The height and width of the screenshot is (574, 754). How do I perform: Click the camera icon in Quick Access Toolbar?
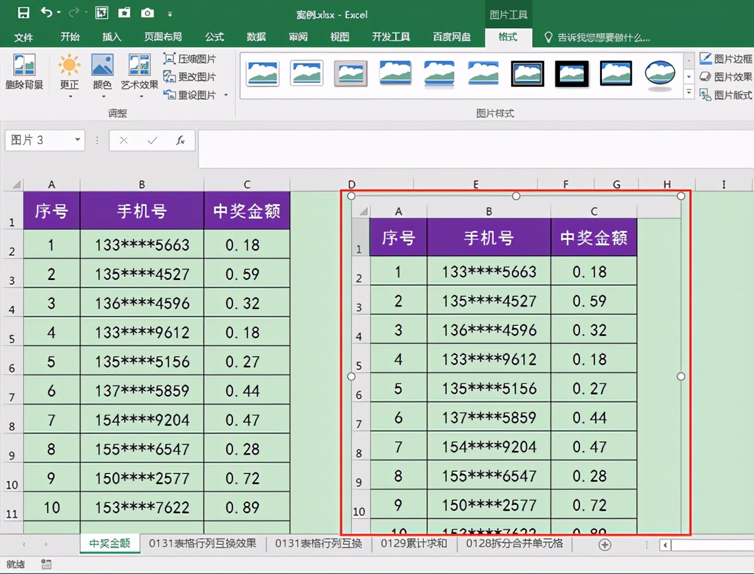tap(148, 13)
